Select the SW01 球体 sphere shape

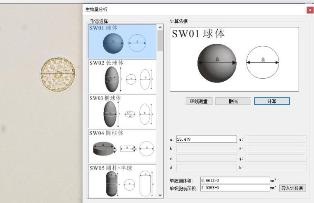tap(122, 41)
